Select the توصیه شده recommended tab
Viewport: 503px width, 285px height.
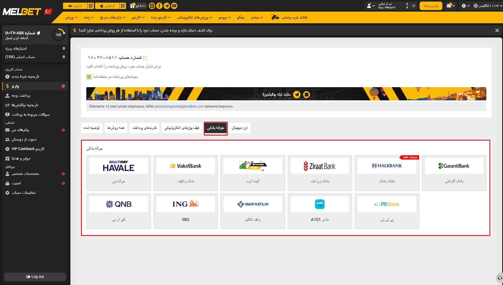tap(92, 128)
